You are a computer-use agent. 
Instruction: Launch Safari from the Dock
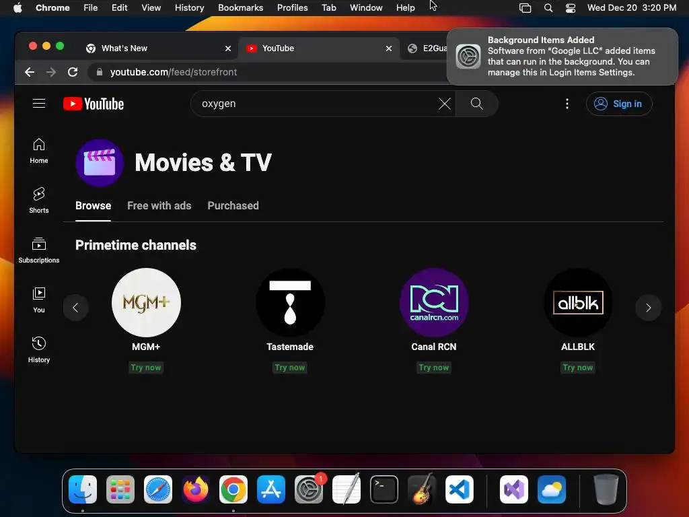click(x=158, y=489)
